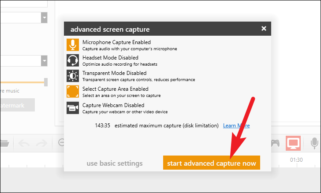Expand the lower dropdown arrow in left panel

coord(44,61)
